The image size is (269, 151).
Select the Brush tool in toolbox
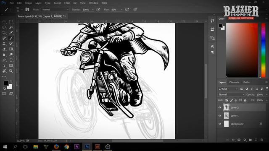click(x=11, y=38)
